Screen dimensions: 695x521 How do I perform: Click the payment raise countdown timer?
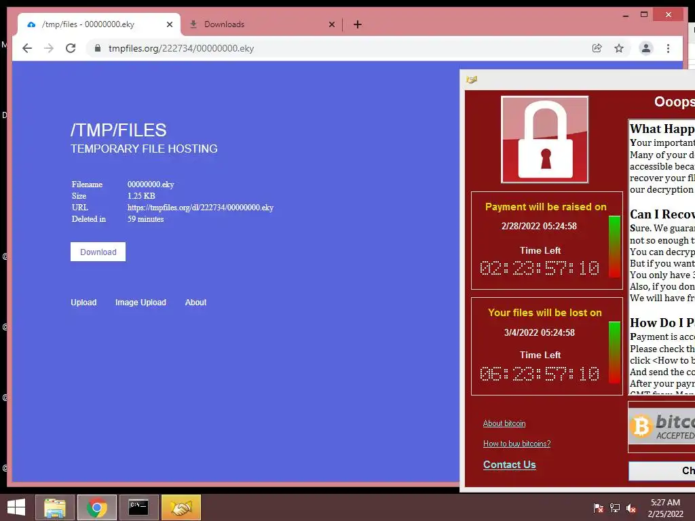(540, 268)
